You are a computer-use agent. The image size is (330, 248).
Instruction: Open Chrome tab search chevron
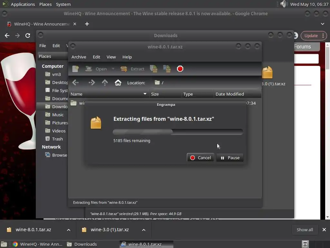pos(322,24)
